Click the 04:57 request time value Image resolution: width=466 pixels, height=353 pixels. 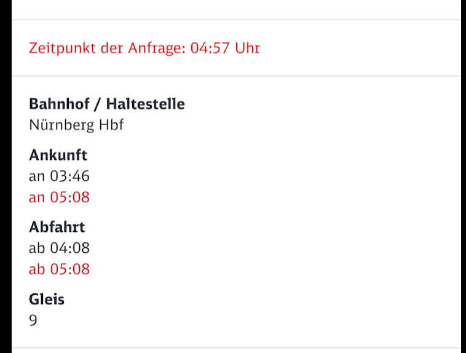[x=211, y=48]
